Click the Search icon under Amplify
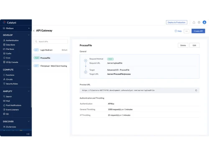209x156 pixels. tap(4, 97)
